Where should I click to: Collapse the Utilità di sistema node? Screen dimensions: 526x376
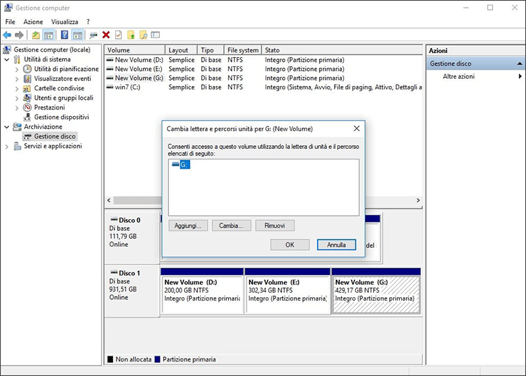click(x=7, y=60)
